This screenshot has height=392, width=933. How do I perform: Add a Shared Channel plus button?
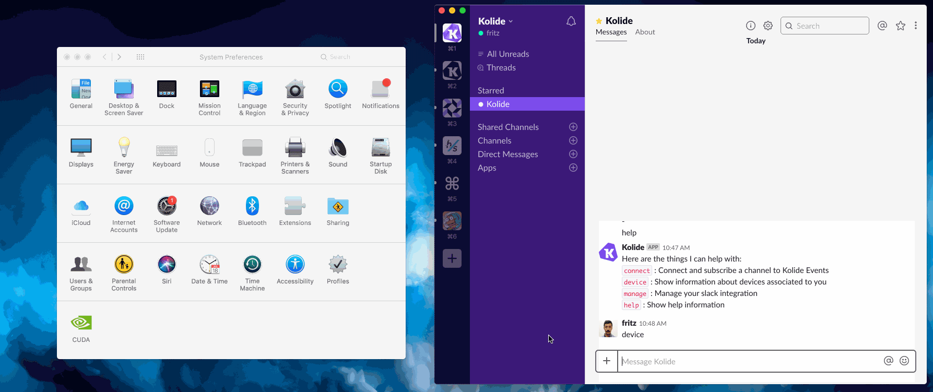(573, 127)
